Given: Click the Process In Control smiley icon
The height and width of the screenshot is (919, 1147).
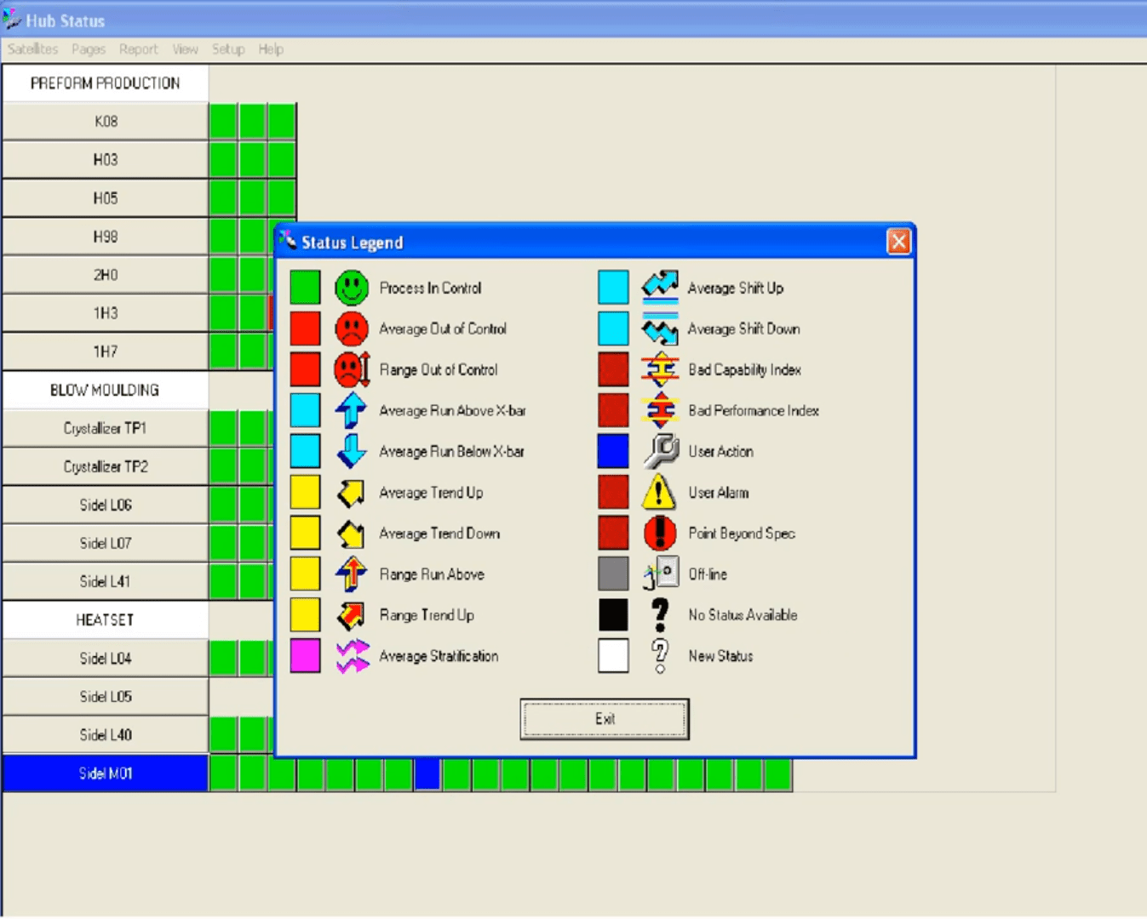Looking at the screenshot, I should [x=350, y=288].
